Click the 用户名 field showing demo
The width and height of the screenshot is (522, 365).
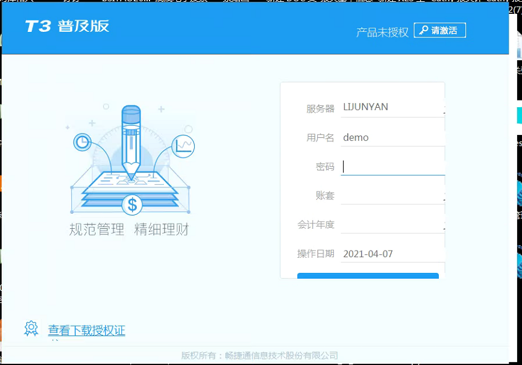pos(392,137)
